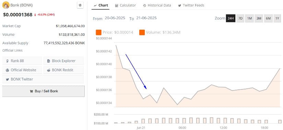
Task: Edit the From date field 20-06-2025
Action: click(115, 18)
